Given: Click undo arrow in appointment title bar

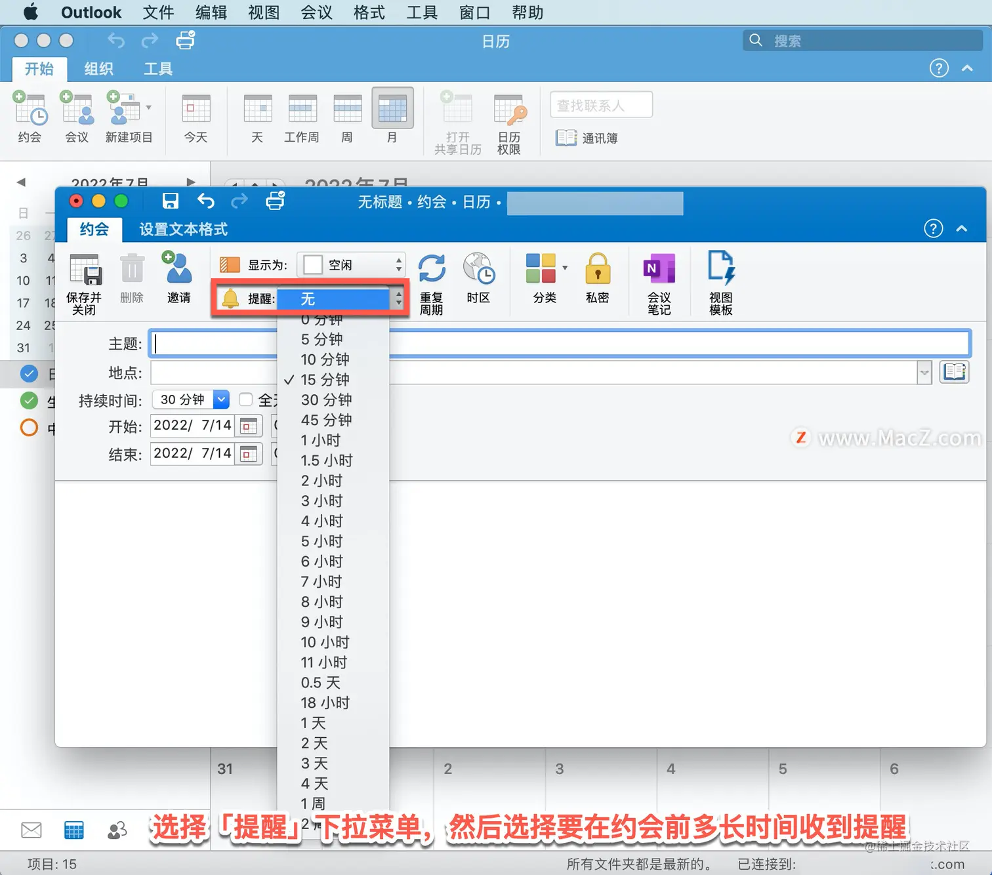Looking at the screenshot, I should click(206, 201).
